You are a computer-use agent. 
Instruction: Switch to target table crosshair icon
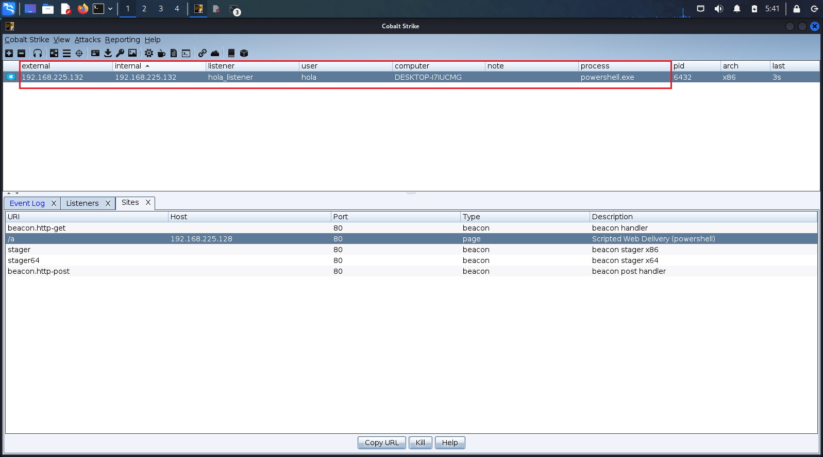click(x=79, y=53)
